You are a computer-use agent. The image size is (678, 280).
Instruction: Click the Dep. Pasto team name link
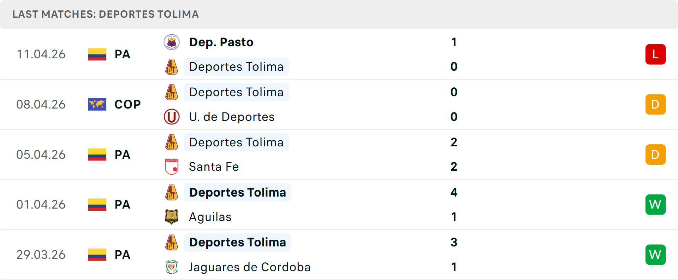click(221, 42)
